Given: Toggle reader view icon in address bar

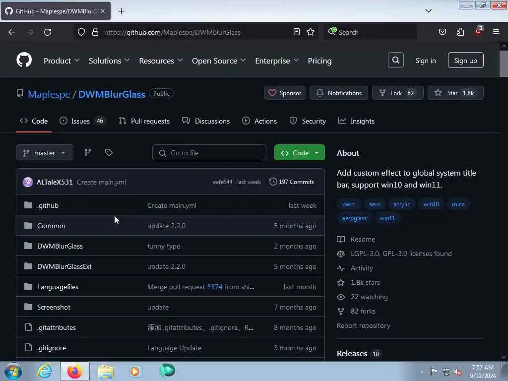Looking at the screenshot, I should tap(296, 32).
